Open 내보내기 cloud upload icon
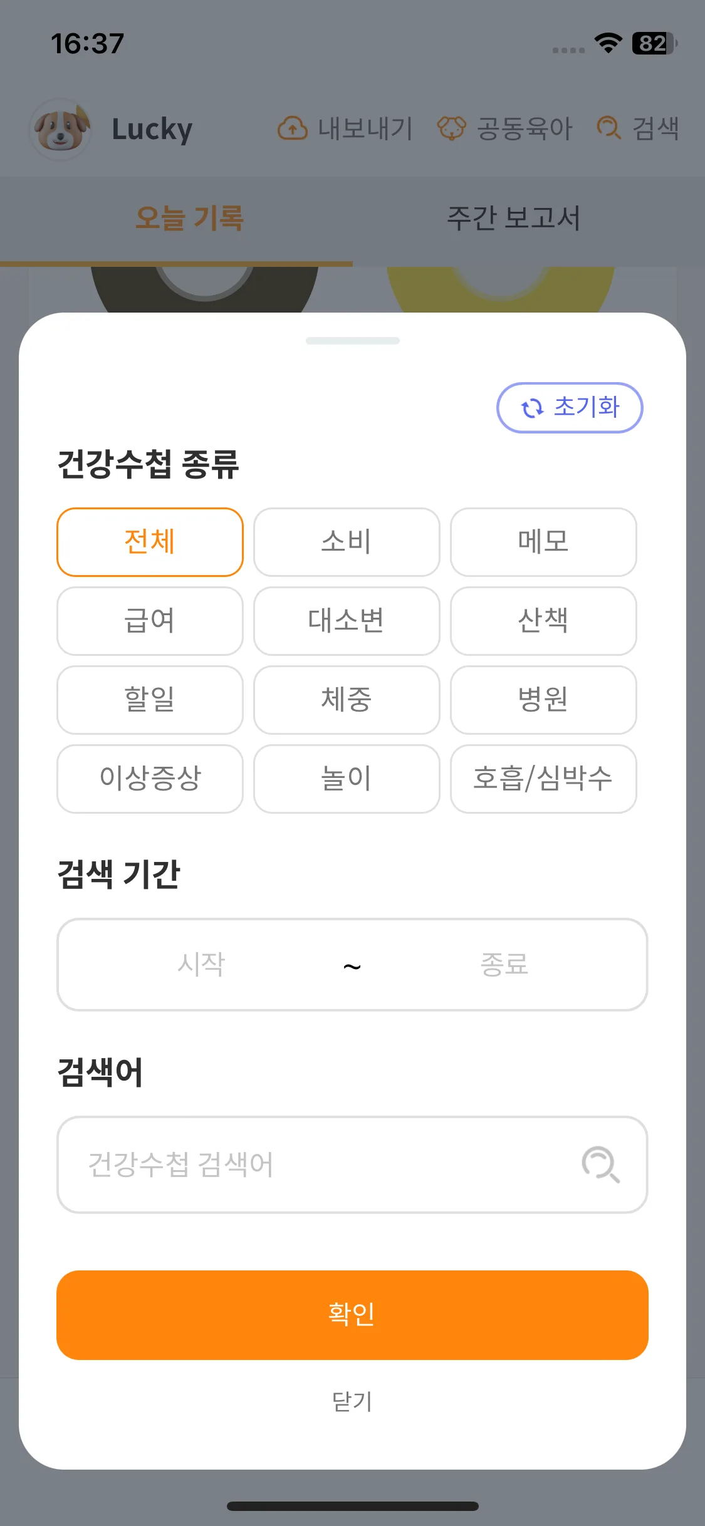Image resolution: width=705 pixels, height=1526 pixels. (293, 128)
